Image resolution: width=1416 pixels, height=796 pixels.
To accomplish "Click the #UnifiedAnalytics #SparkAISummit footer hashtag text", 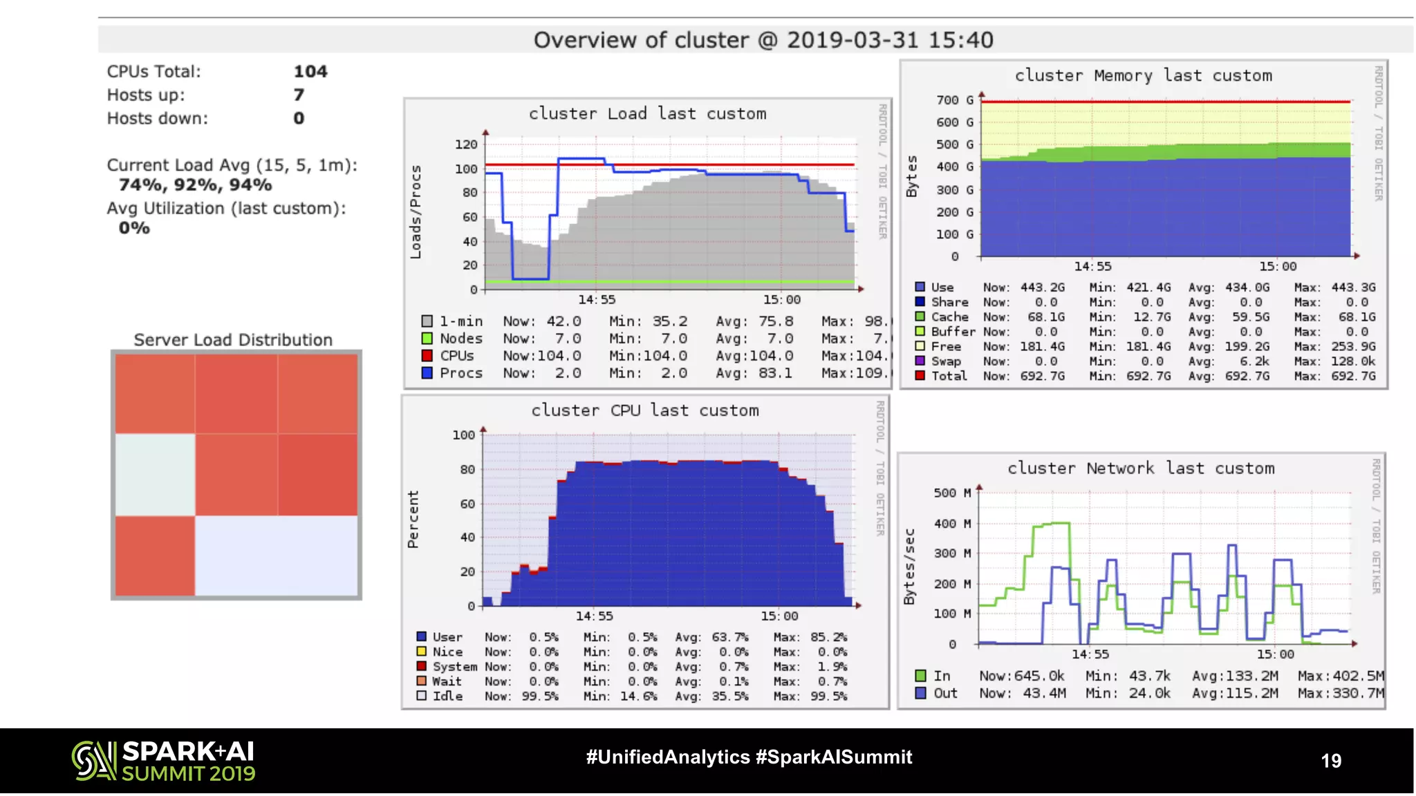I will [749, 757].
